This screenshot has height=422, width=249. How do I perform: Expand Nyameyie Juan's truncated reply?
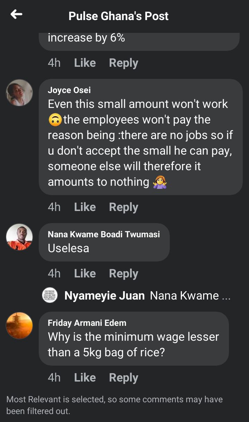click(x=190, y=296)
